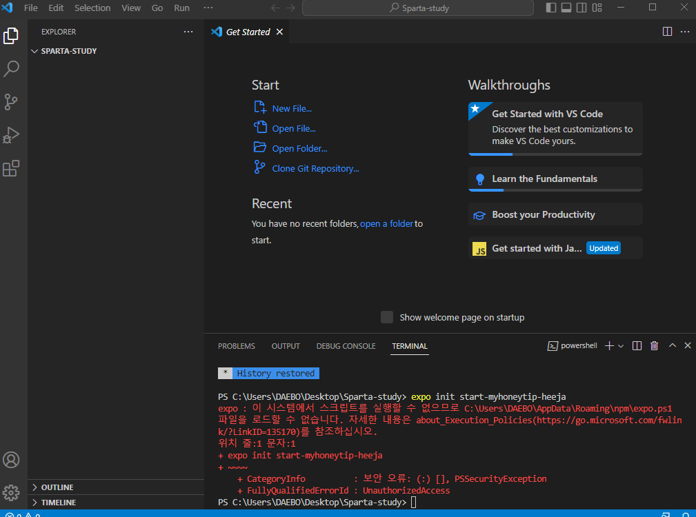Split the editor to the right
The height and width of the screenshot is (517, 696).
(667, 32)
